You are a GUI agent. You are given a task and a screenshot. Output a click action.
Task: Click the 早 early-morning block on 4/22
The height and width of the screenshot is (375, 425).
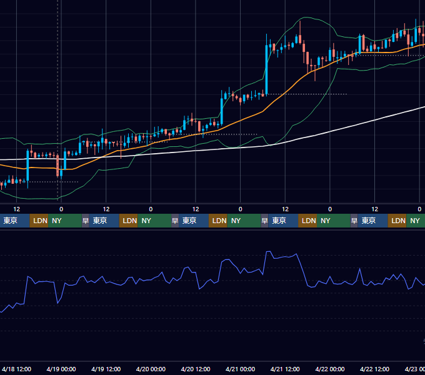[354, 221]
